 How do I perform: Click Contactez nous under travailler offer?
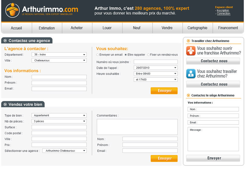coord(213,84)
